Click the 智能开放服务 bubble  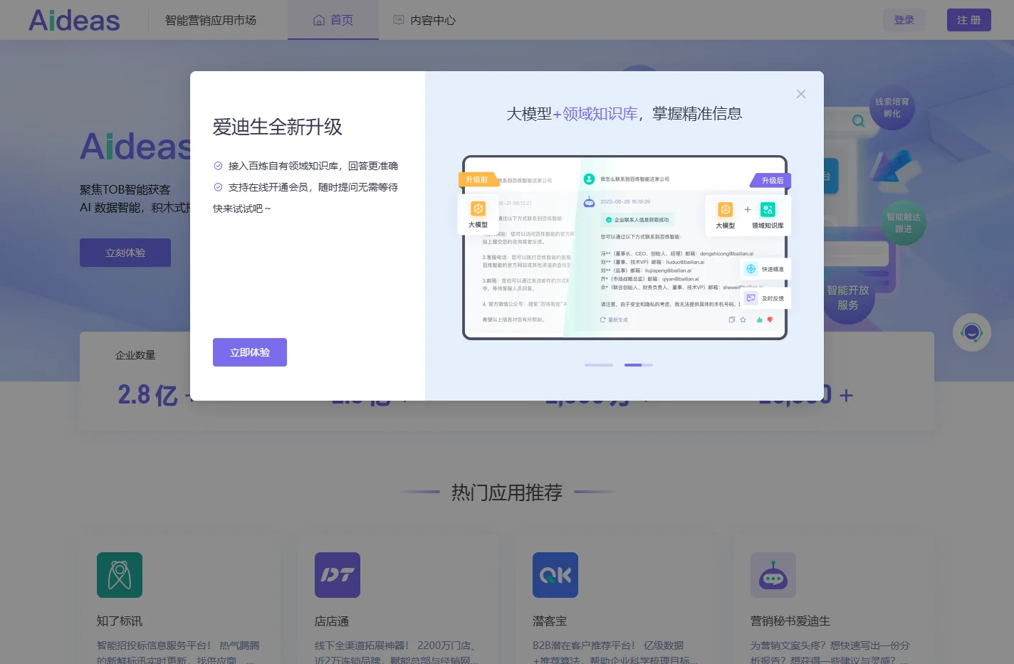click(847, 297)
